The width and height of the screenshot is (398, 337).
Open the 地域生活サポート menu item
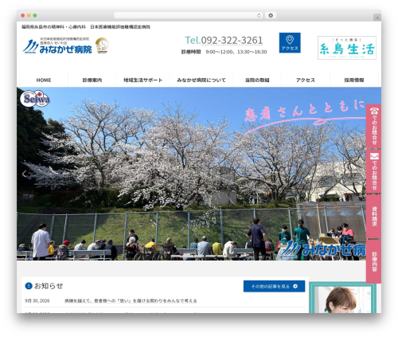[x=143, y=80]
